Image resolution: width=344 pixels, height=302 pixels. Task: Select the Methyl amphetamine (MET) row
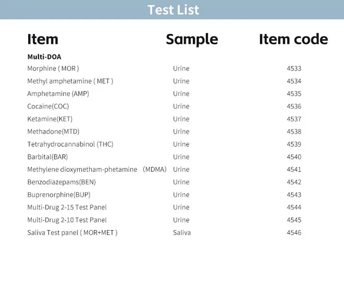pyautogui.click(x=70, y=81)
